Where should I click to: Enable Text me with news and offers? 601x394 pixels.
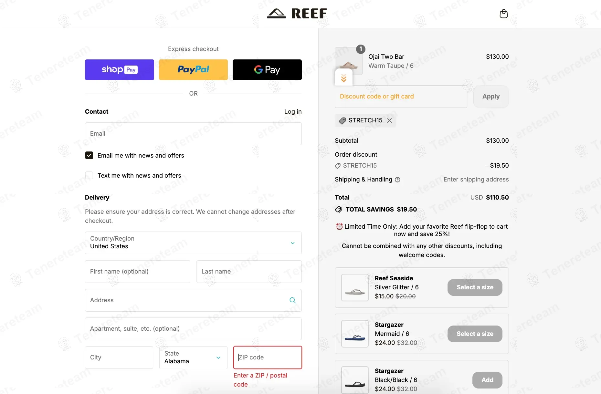(x=89, y=176)
